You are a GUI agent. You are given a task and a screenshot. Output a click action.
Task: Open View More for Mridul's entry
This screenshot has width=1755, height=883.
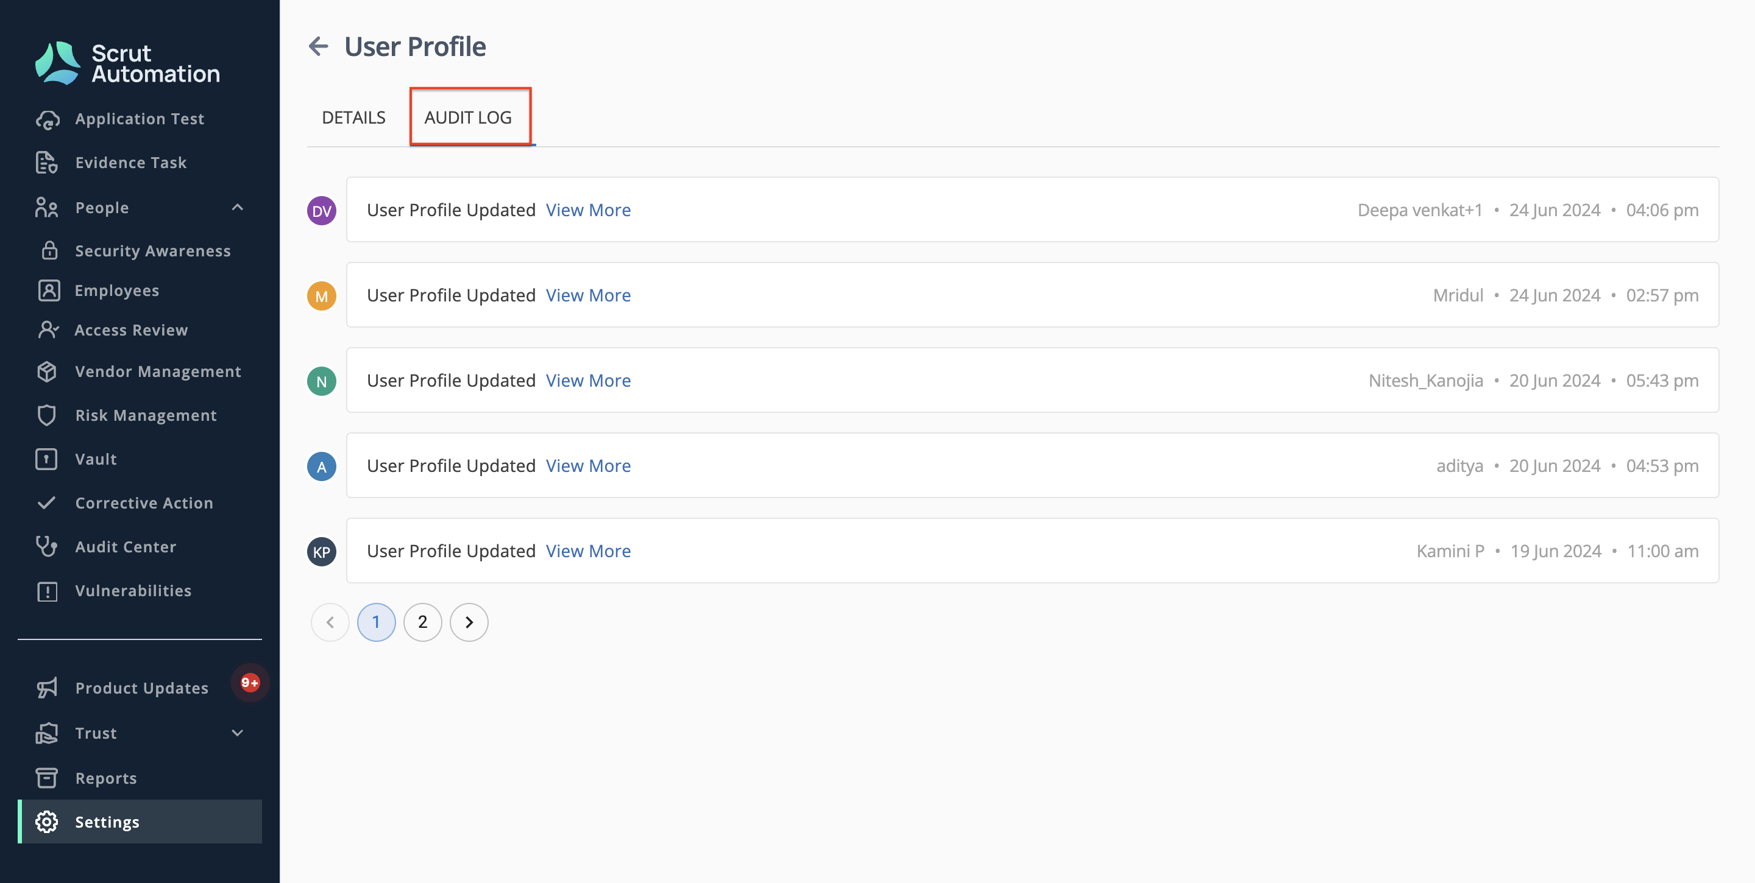pyautogui.click(x=588, y=295)
